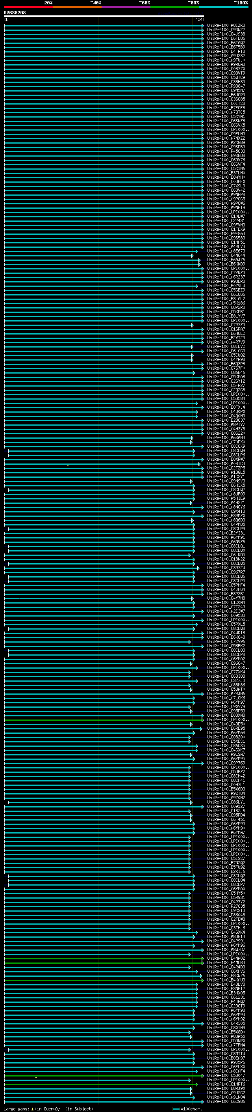Image resolution: width=252 pixels, height=1112 pixels.
Task: Click the UniRef100_A9U2S2 label
Action: pyautogui.click(x=226, y=56)
